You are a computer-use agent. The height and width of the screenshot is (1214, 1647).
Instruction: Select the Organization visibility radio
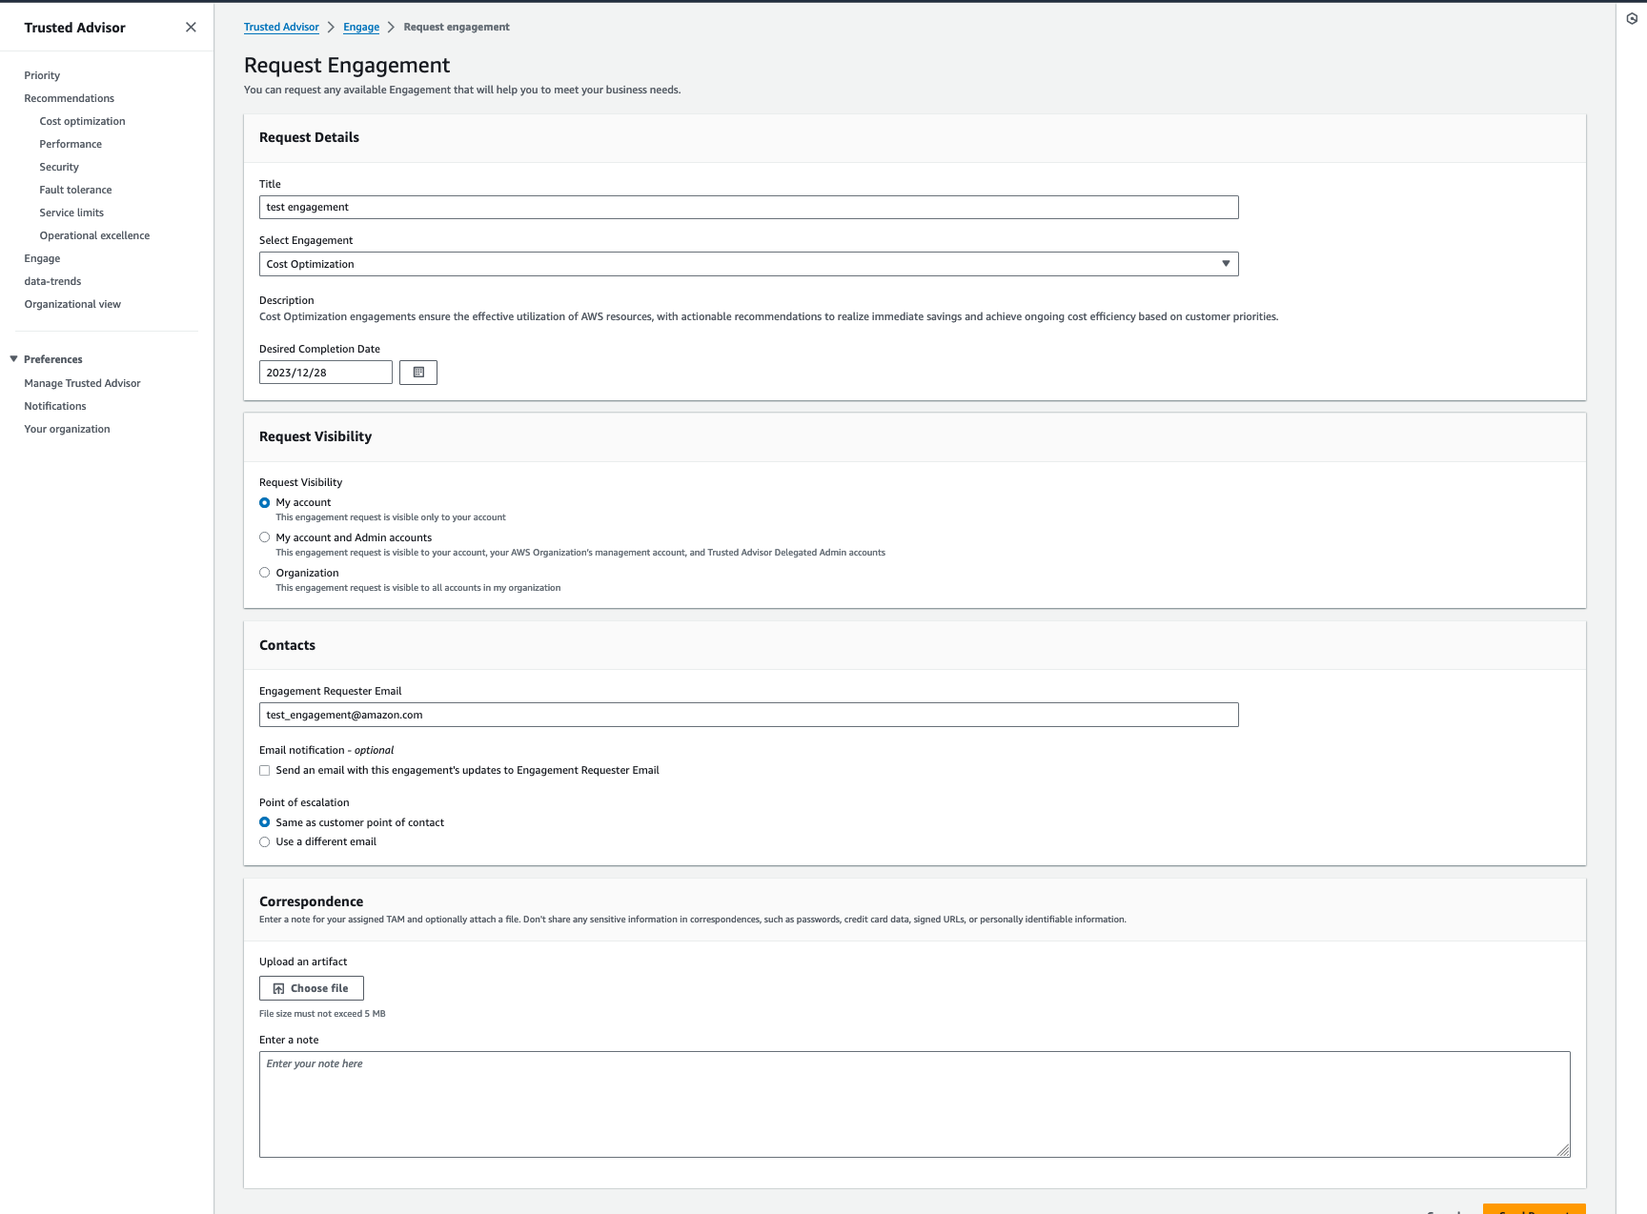265,573
